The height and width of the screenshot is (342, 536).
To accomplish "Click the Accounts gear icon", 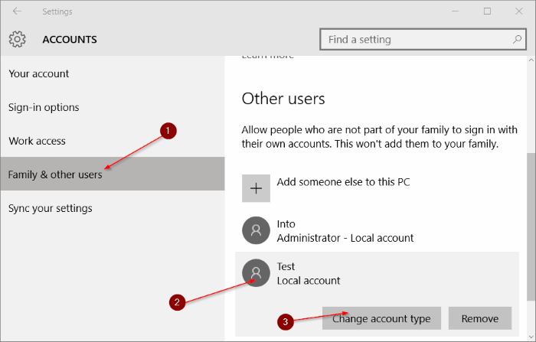I will pos(18,39).
